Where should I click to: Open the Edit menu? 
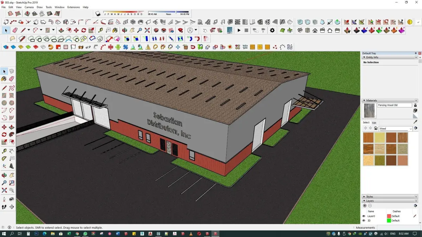click(11, 7)
